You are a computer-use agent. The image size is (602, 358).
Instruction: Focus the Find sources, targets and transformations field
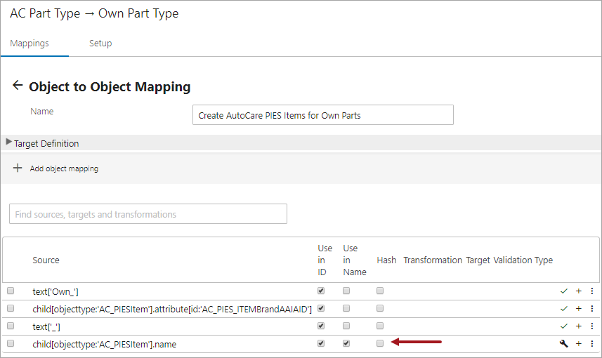148,213
